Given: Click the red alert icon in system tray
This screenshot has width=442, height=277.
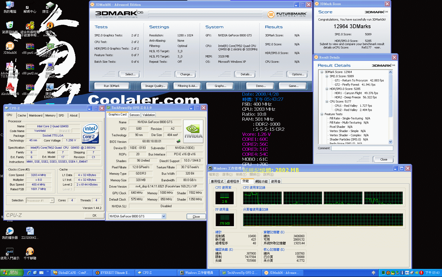Looking at the screenshot, I should tap(421, 273).
